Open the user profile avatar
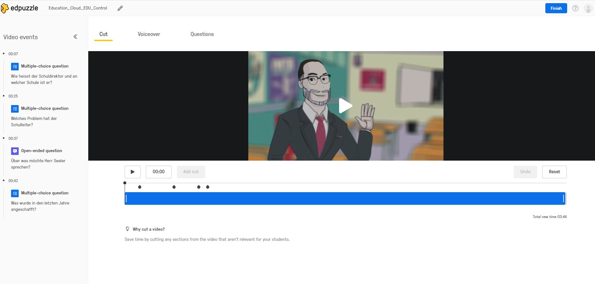The height and width of the screenshot is (284, 595). pos(588,8)
